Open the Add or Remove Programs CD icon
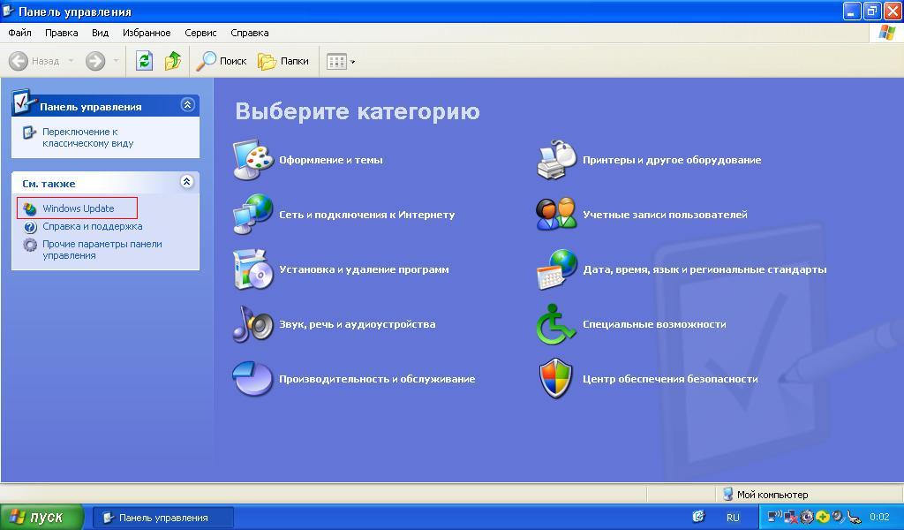 [253, 269]
